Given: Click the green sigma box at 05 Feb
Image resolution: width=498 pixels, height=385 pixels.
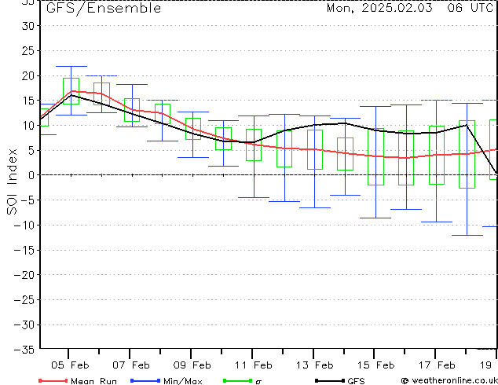Looking at the screenshot, I should tap(71, 91).
